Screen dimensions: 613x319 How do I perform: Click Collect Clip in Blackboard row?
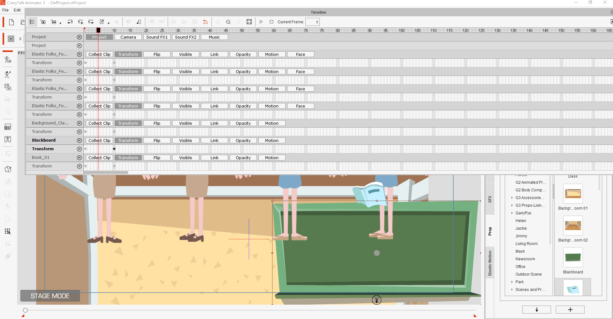(99, 140)
